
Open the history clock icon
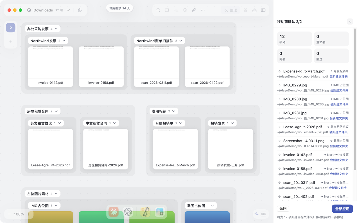(185, 10)
